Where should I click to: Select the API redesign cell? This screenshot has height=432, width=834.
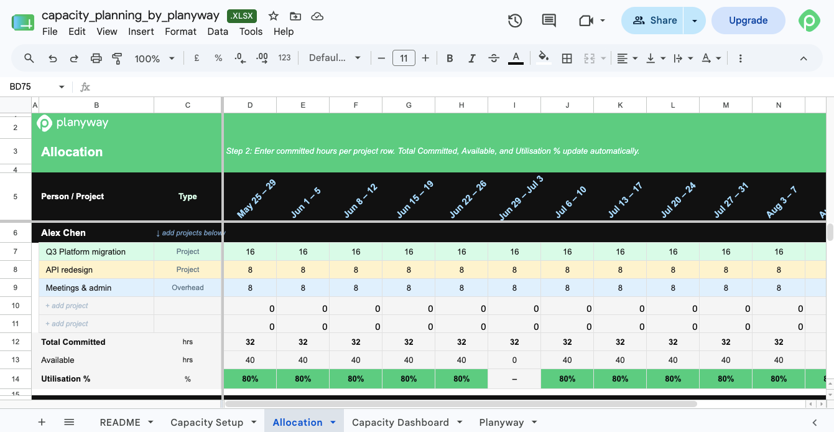[96, 270]
